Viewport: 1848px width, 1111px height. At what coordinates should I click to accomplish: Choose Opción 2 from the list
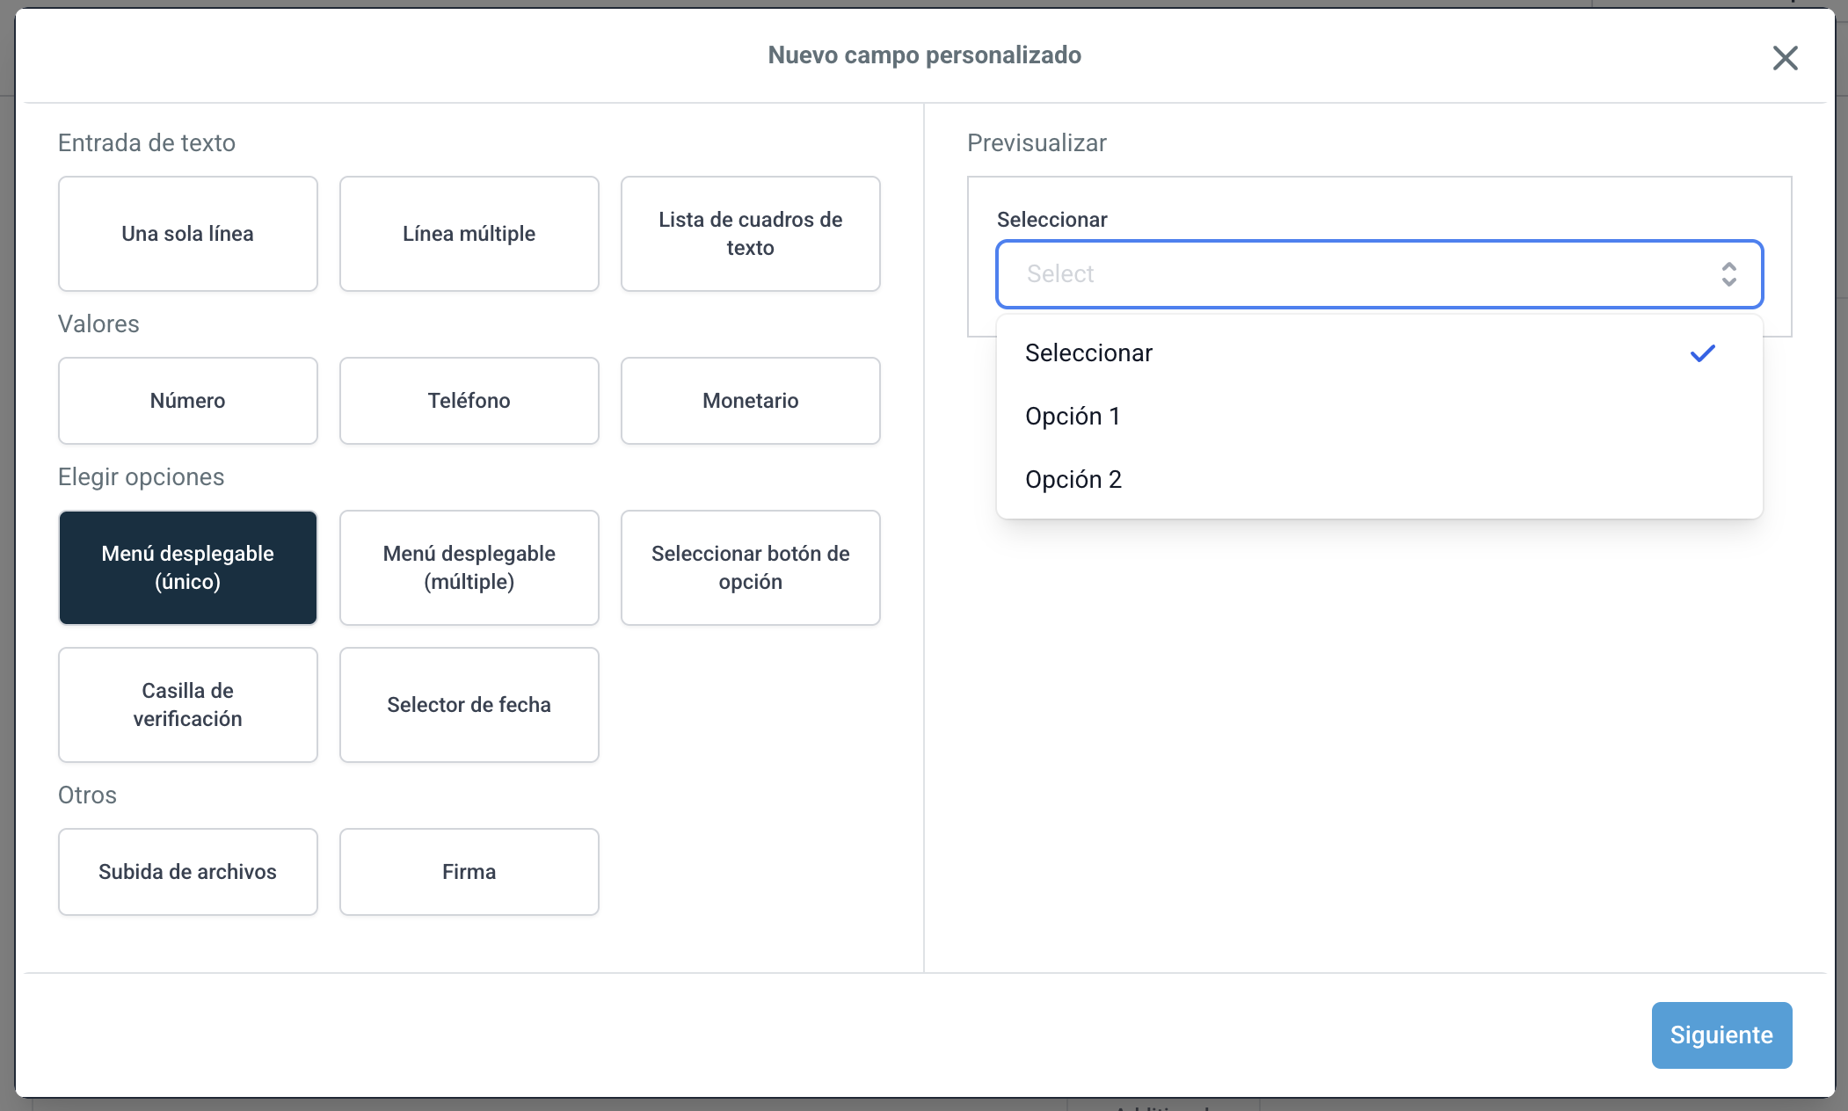(1073, 480)
